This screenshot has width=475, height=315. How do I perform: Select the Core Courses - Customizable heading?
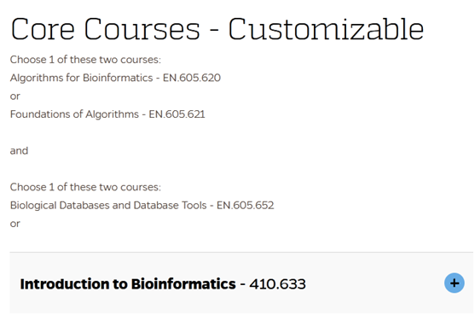[217, 29]
